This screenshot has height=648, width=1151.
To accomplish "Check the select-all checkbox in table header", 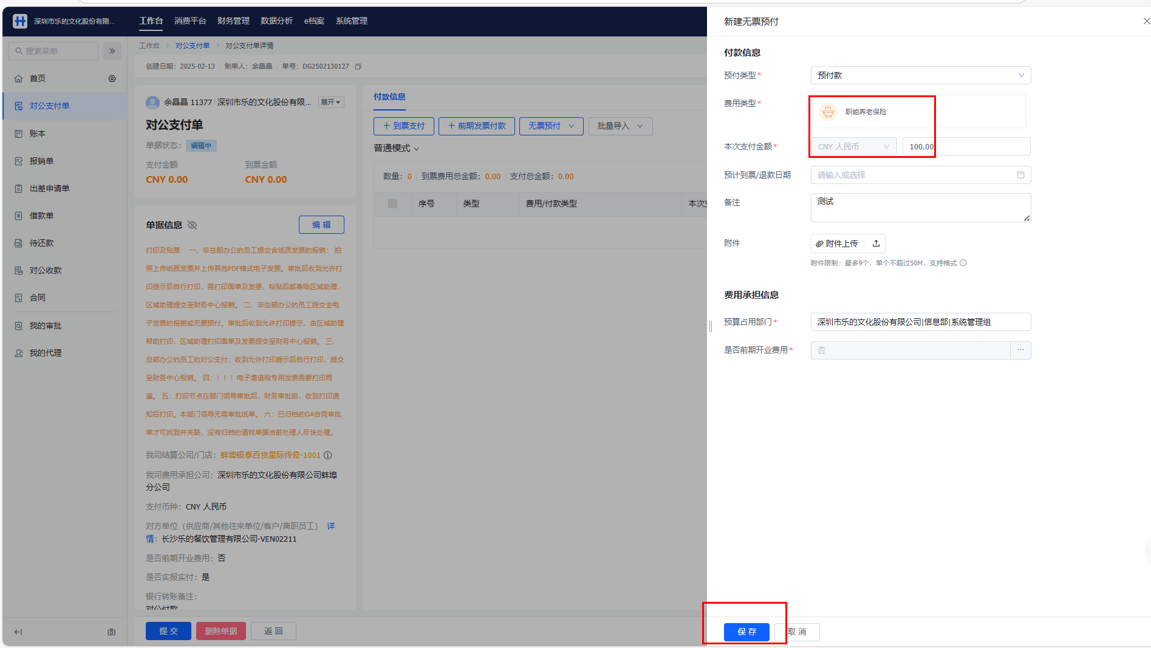I will 392,203.
